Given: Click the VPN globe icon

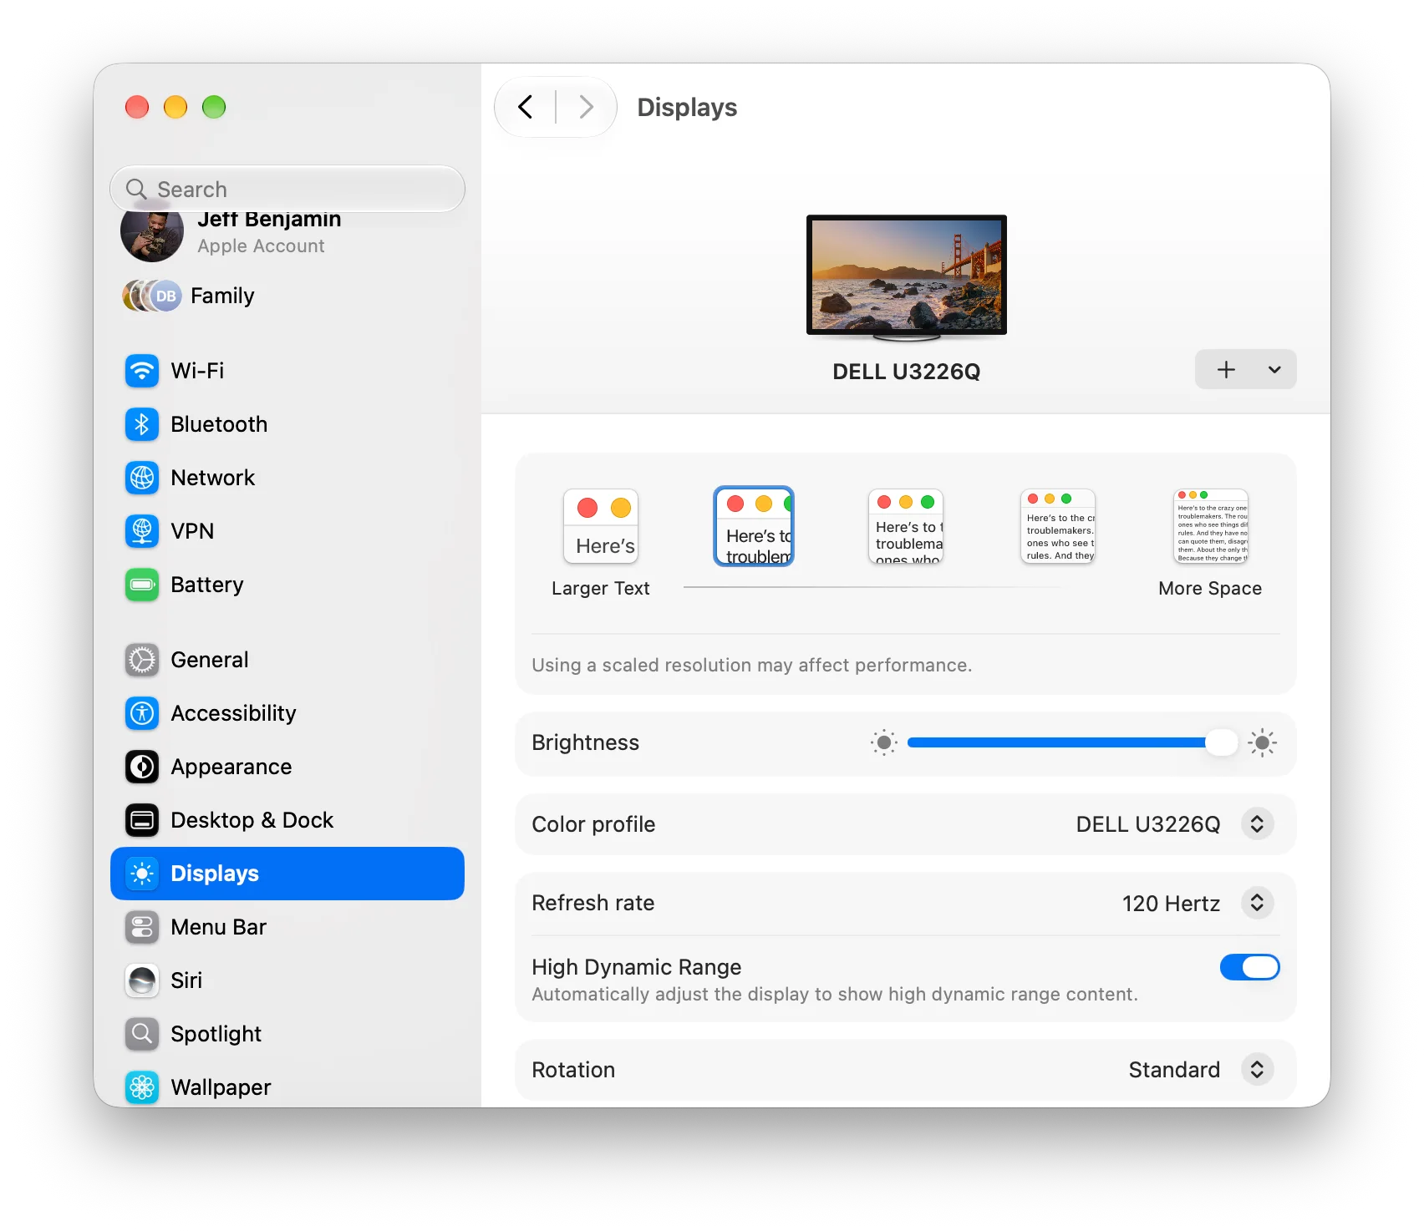Looking at the screenshot, I should (x=142, y=531).
